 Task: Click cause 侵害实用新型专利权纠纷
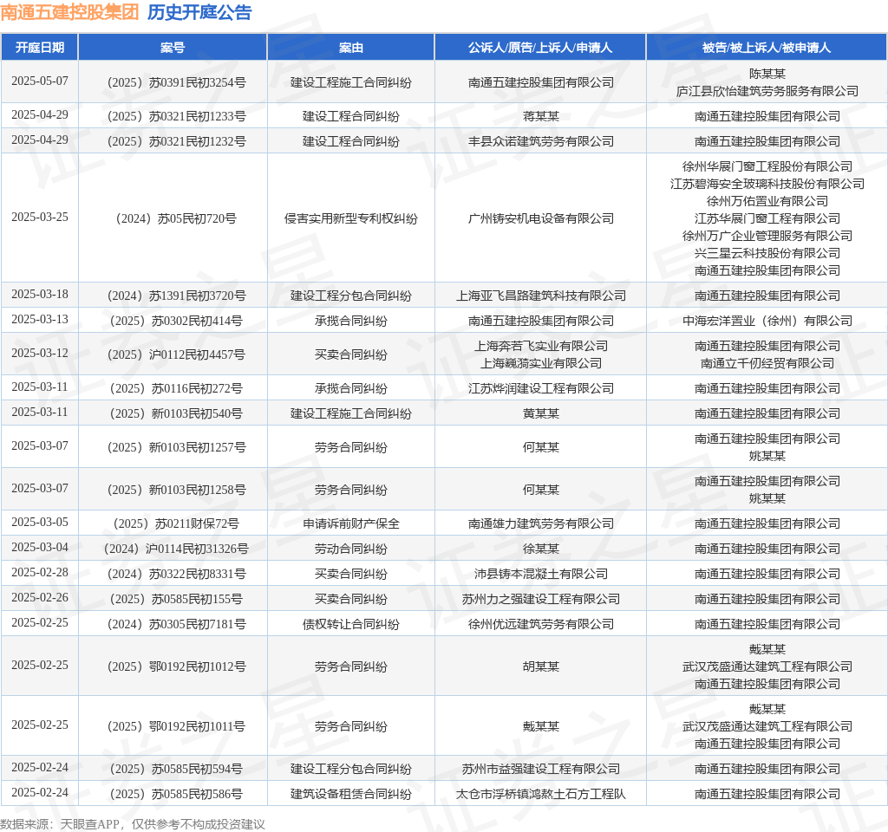(x=350, y=218)
